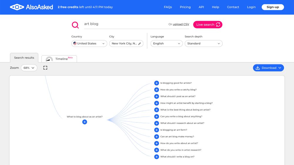Screen dimensions: 294x165
Task: Click plus under "What to blog about as an artist?"
Action: click(85, 122)
